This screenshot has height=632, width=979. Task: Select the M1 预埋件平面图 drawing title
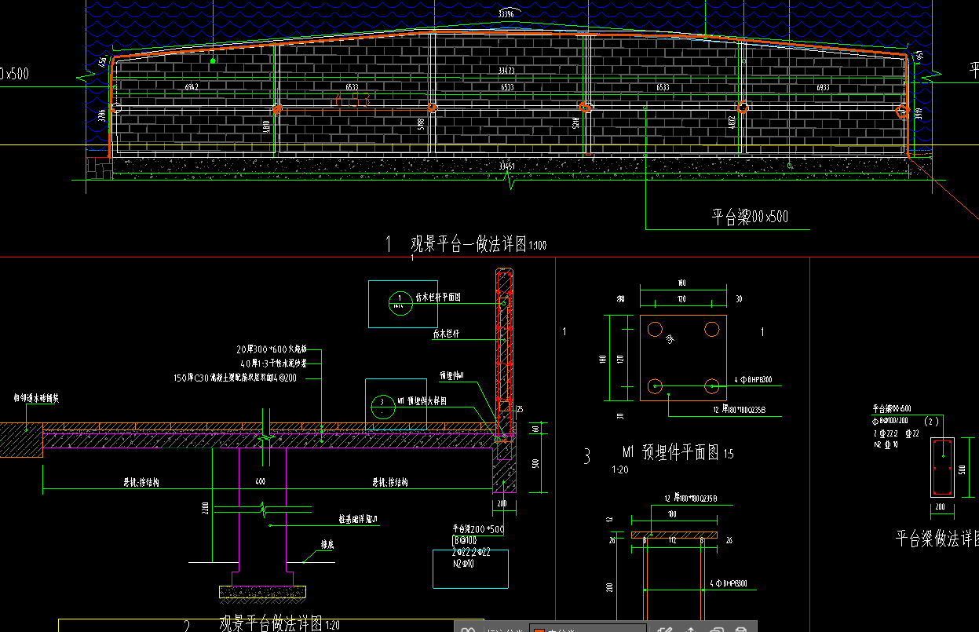point(678,453)
